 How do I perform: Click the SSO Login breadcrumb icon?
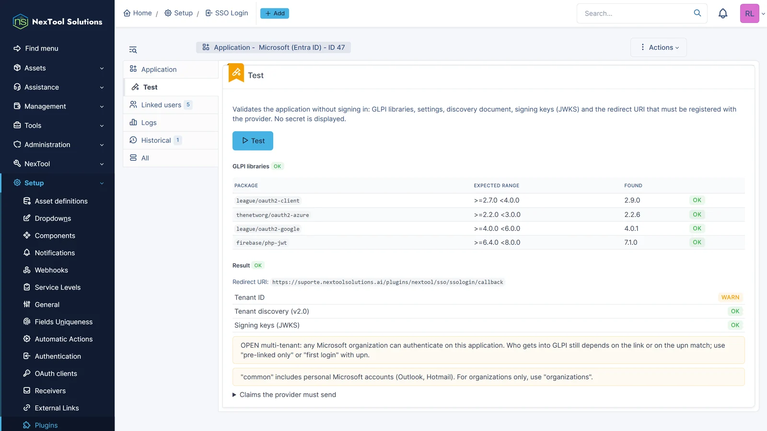[x=209, y=13]
